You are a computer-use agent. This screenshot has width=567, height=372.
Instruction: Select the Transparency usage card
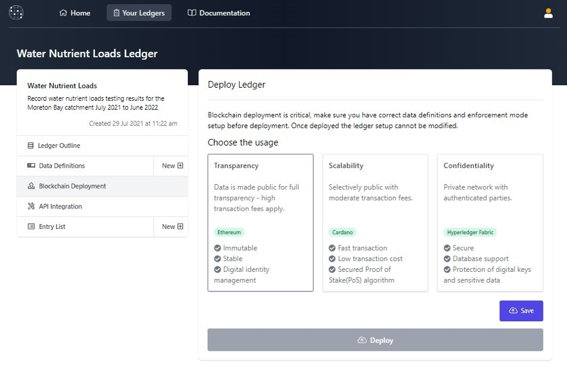[x=260, y=223]
